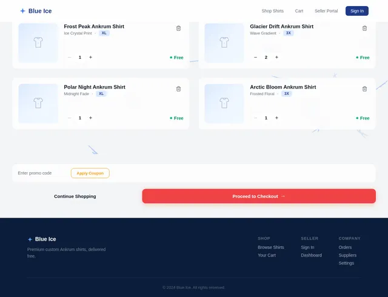Click the Frost Peak Ankrum Shirt title
The width and height of the screenshot is (388, 297).
point(94,27)
